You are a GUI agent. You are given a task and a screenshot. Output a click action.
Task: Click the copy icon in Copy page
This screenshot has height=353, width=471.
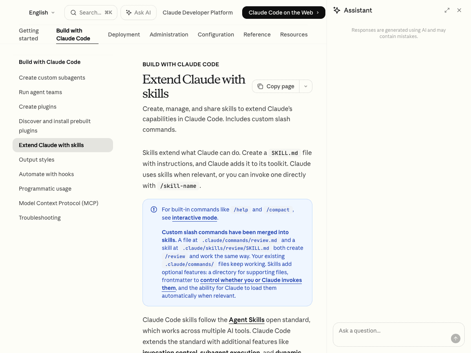tap(260, 86)
